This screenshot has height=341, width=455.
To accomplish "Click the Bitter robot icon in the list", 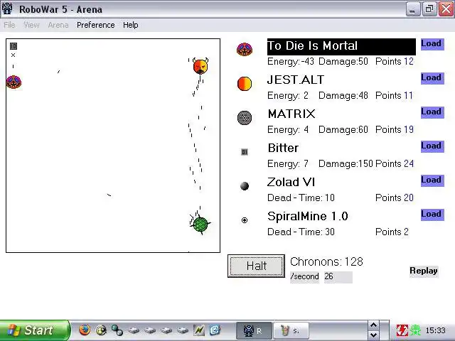I will (x=245, y=152).
